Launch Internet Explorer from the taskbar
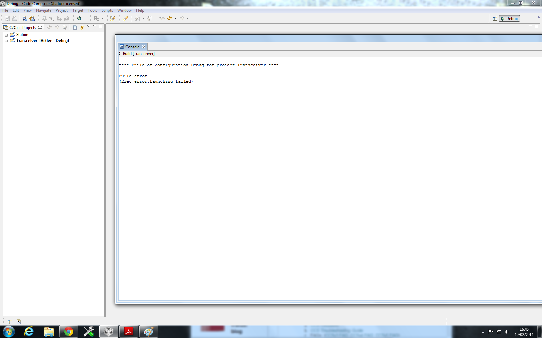This screenshot has width=542, height=338. [x=29, y=332]
